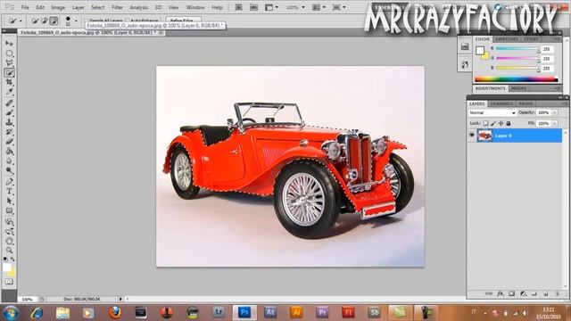This screenshot has height=321, width=571.
Task: Click the status bar zoom percentage field
Action: click(28, 300)
